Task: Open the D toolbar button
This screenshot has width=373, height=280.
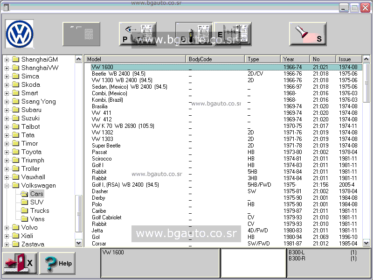Action: (194, 34)
